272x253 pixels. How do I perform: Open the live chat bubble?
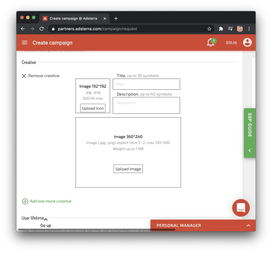pyautogui.click(x=241, y=208)
